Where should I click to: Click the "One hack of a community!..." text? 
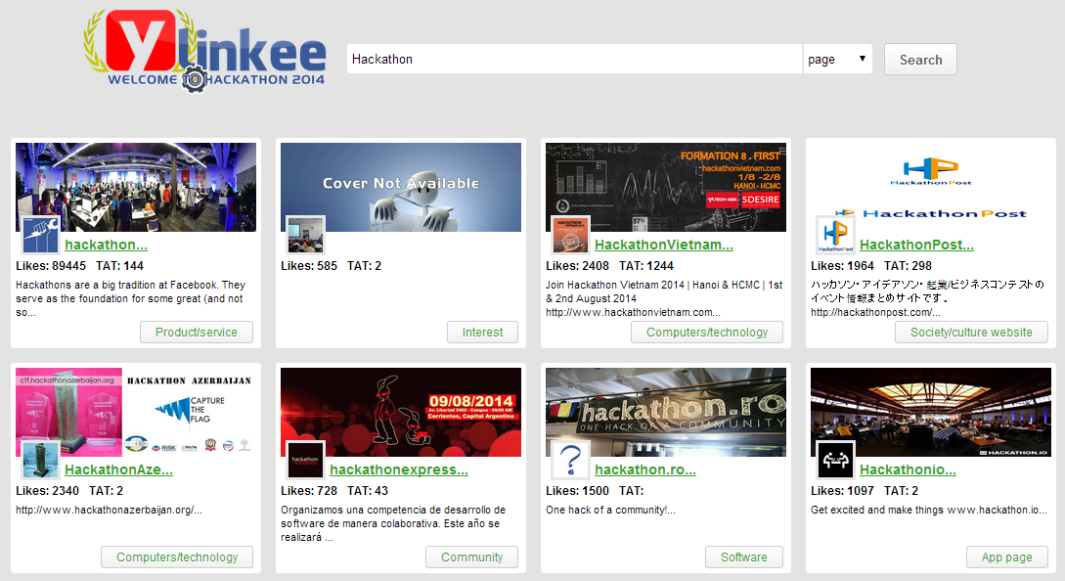[610, 510]
